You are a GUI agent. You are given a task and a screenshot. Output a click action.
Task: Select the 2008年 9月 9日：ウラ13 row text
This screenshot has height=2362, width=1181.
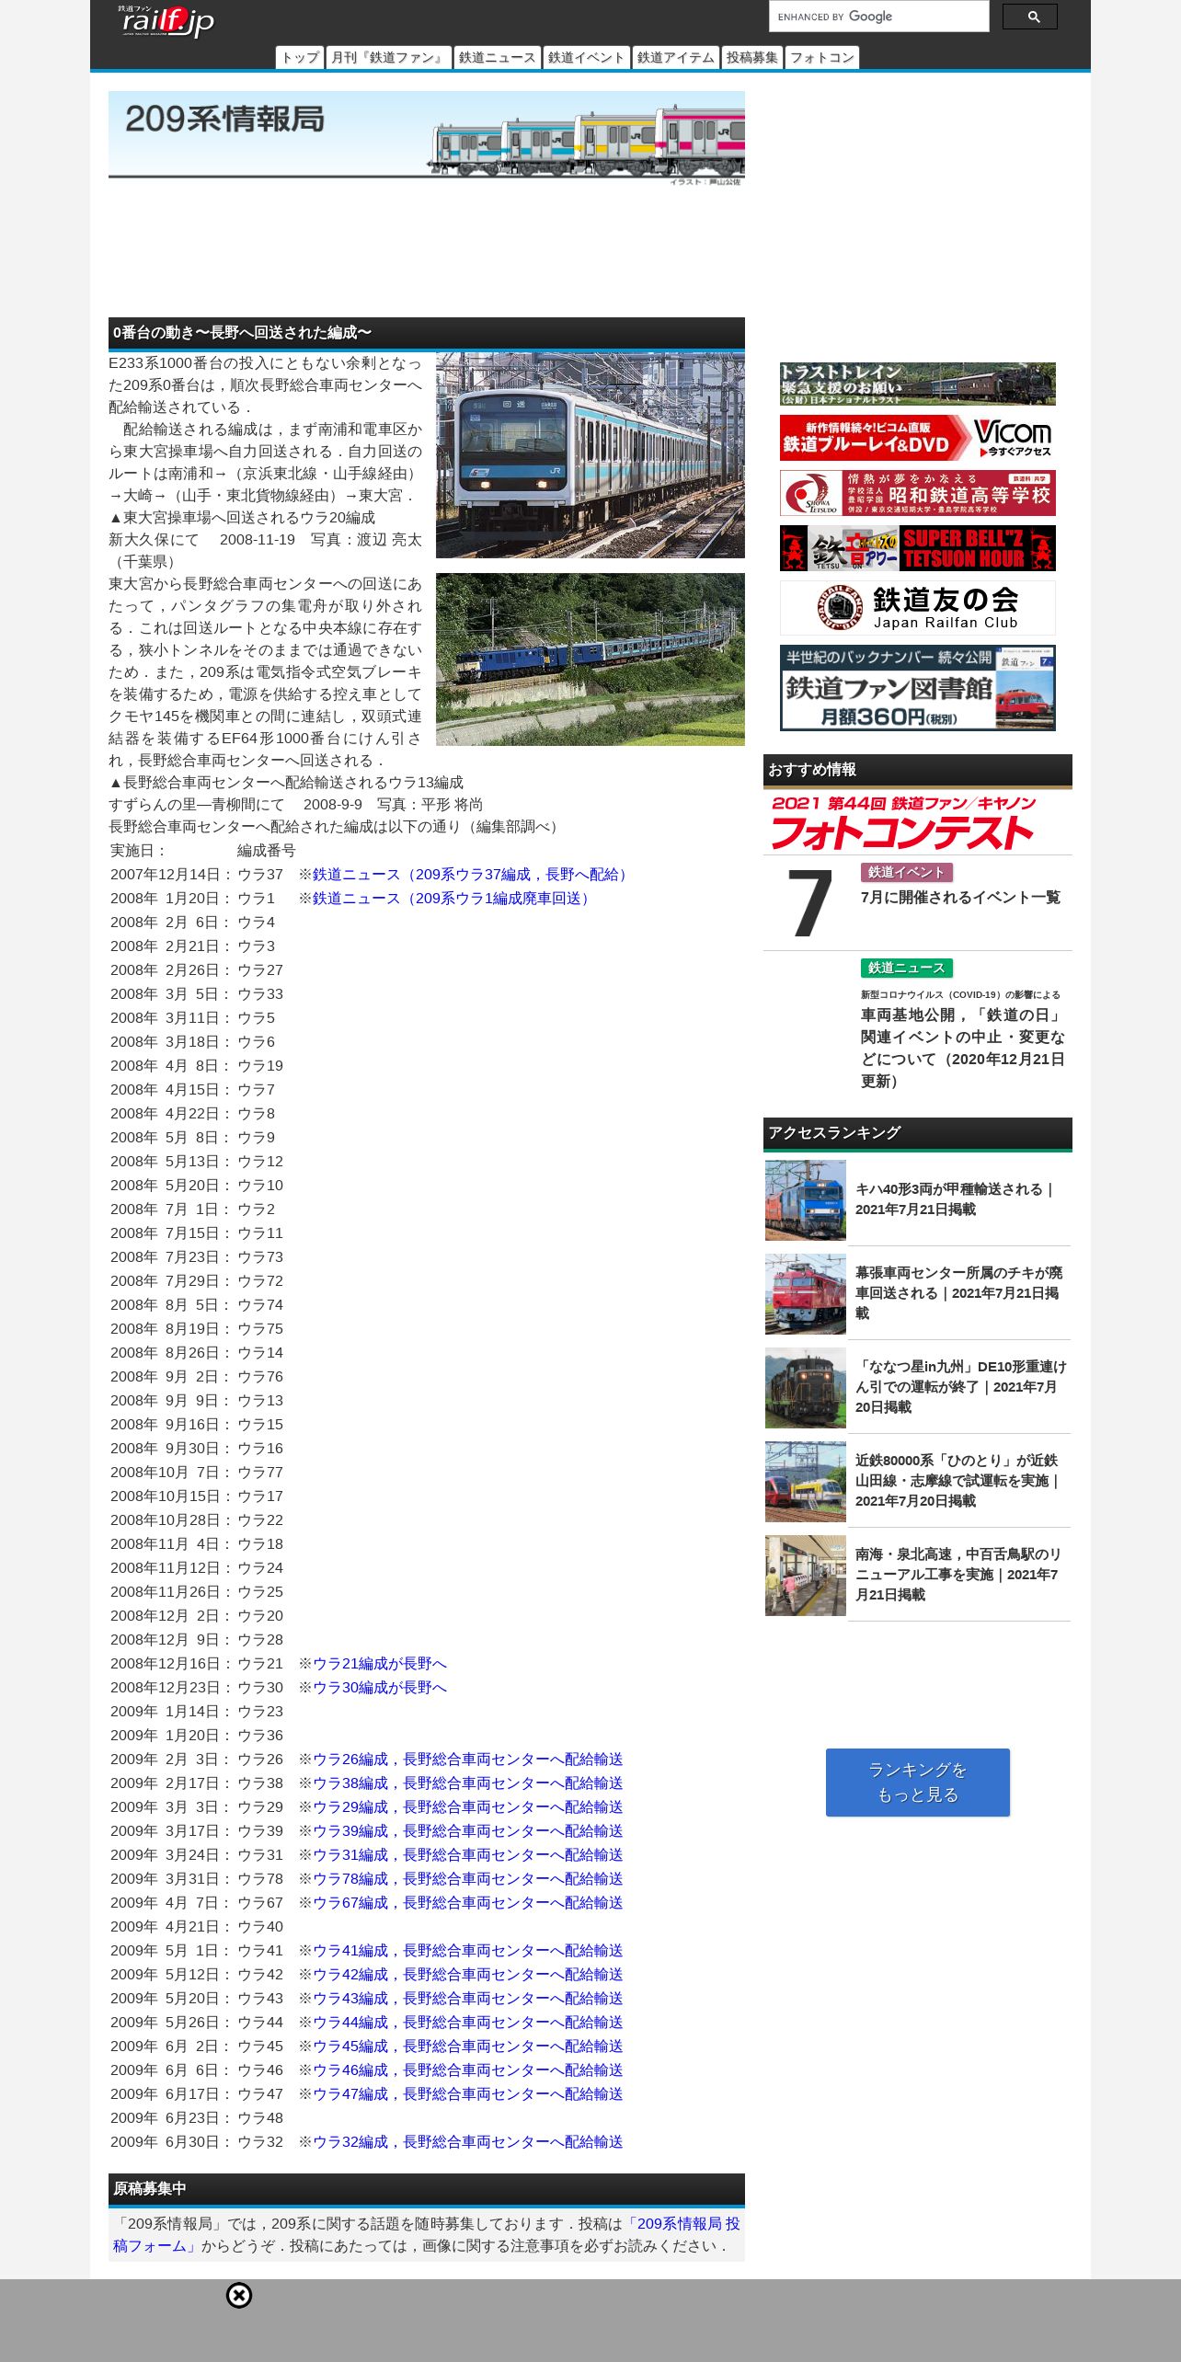tap(197, 1401)
